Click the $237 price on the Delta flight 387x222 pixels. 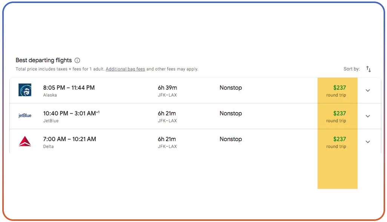[339, 139]
